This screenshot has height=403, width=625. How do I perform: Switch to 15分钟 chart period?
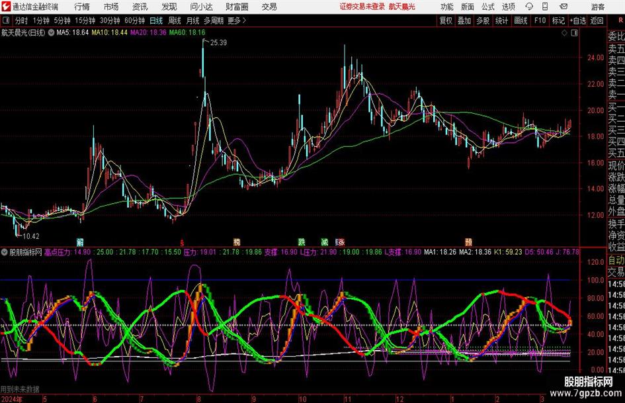[x=85, y=21]
